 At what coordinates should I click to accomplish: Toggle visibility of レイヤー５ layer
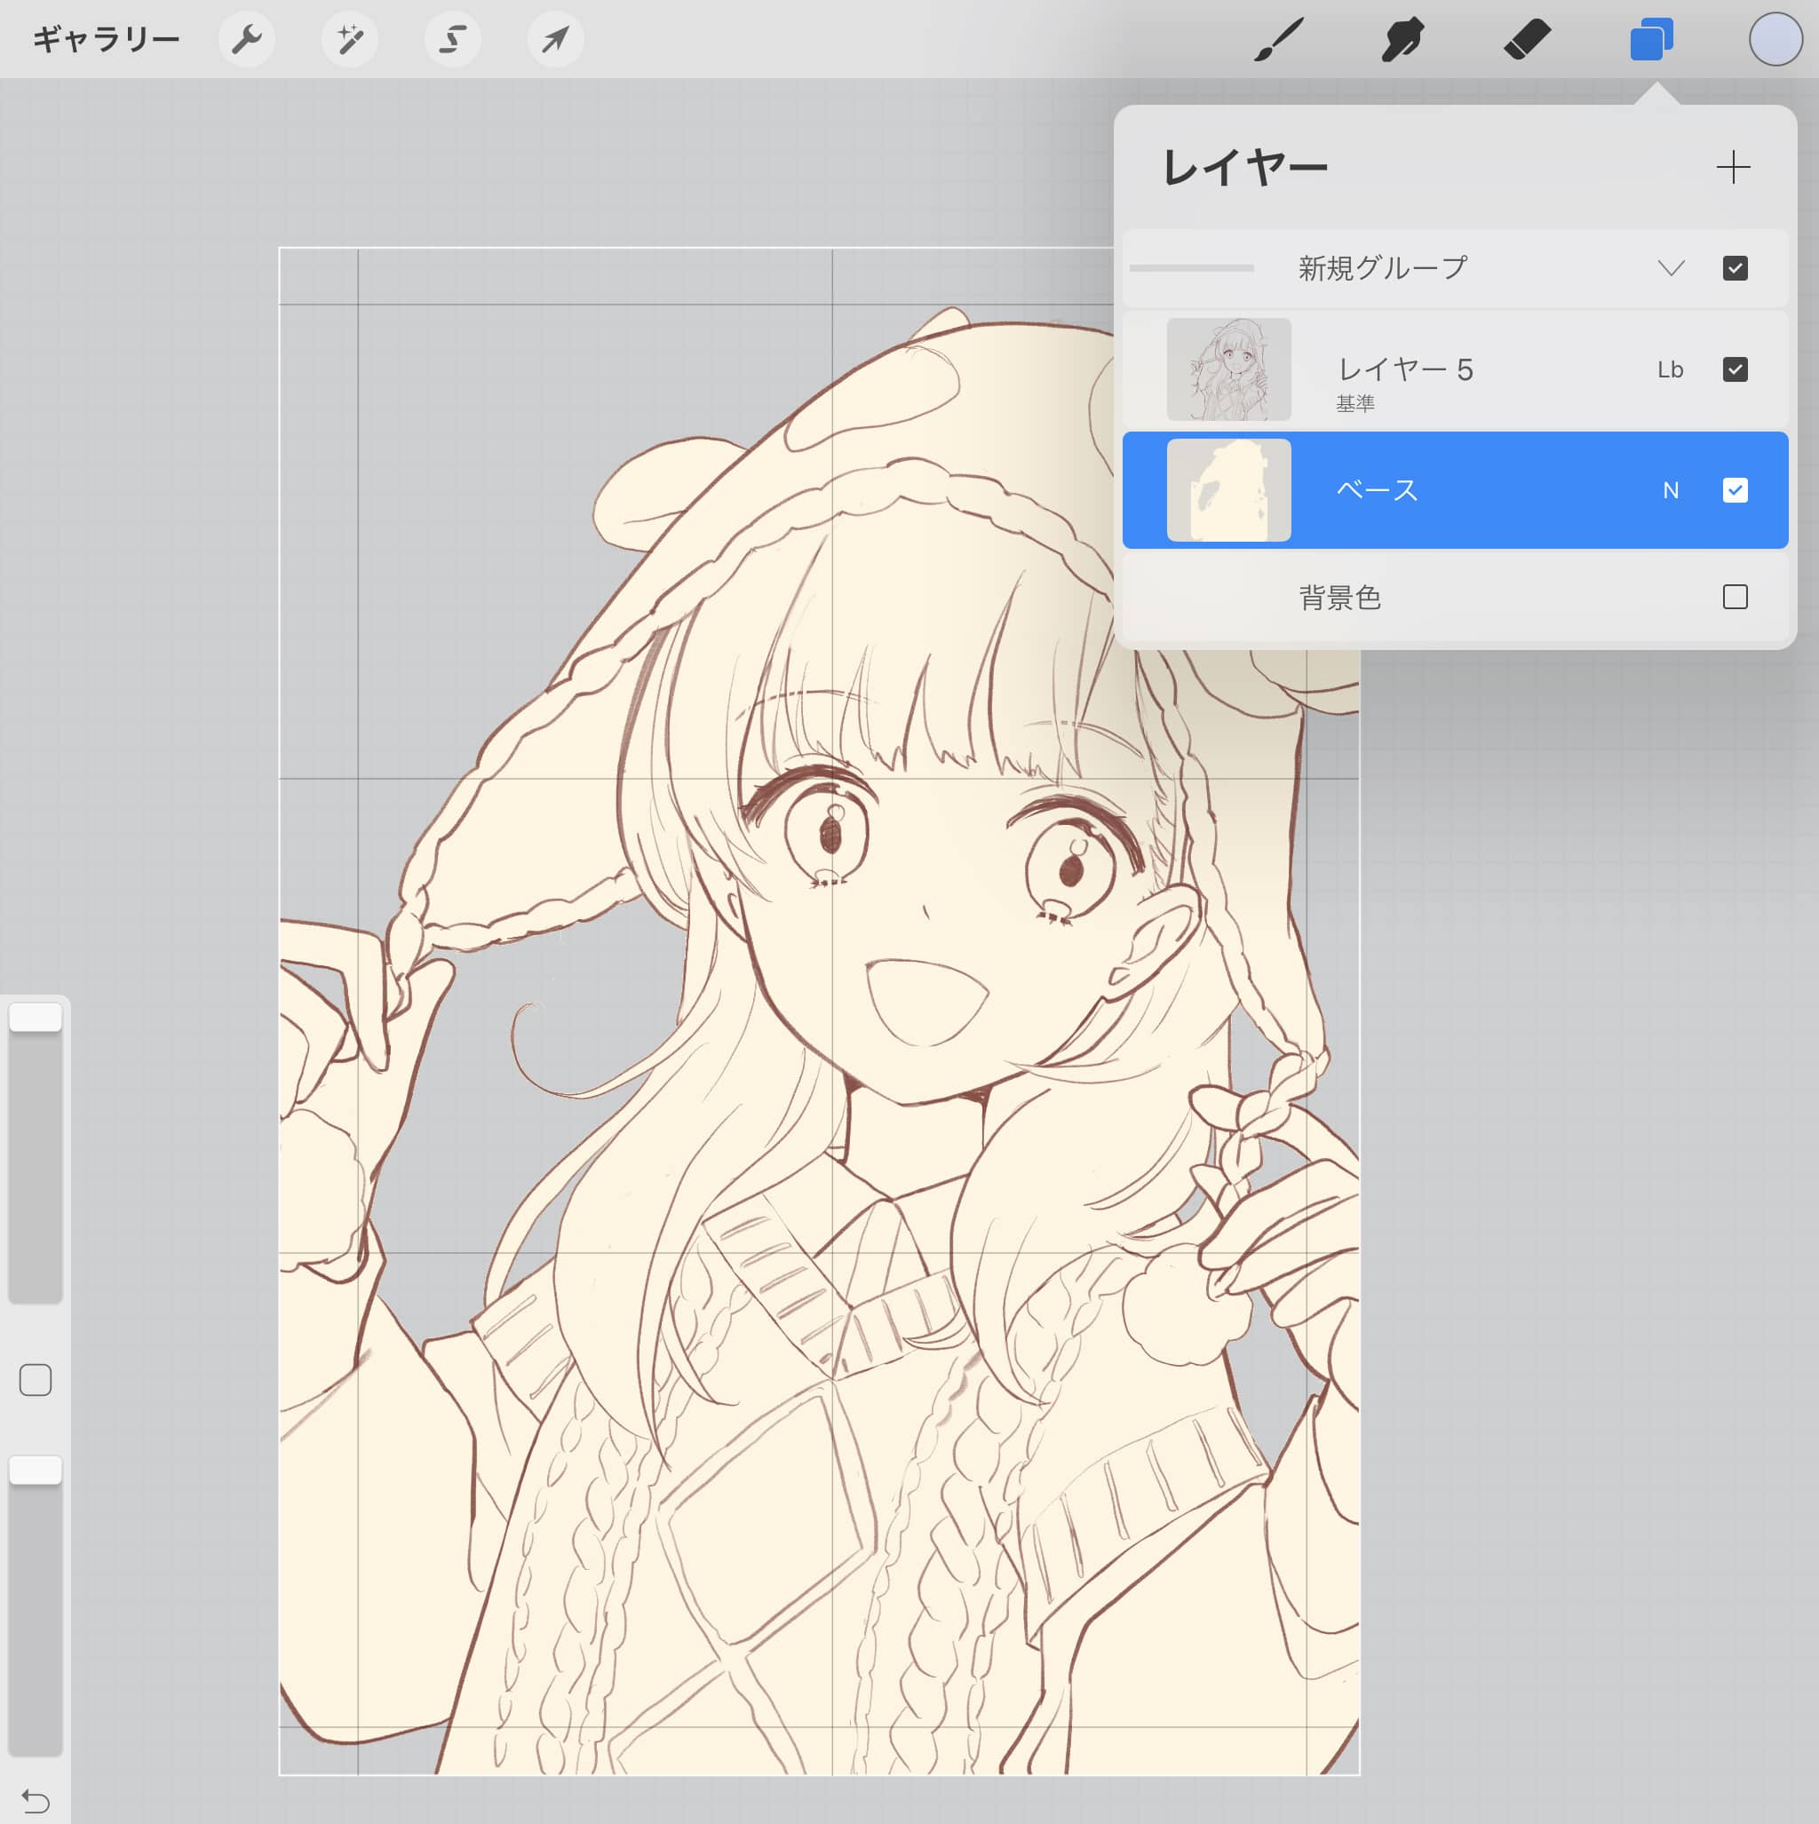coord(1736,367)
